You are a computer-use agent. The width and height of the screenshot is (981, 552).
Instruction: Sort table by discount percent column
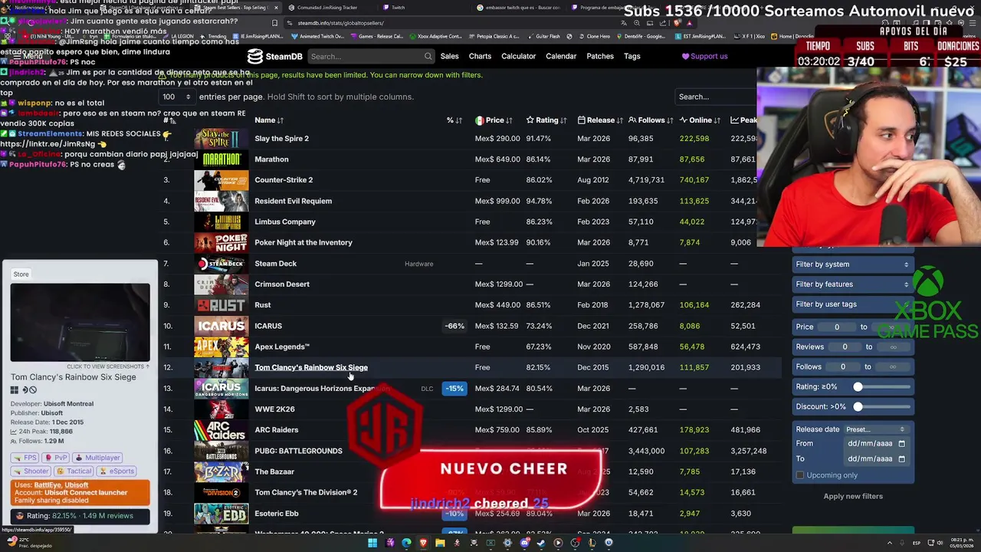click(x=454, y=120)
